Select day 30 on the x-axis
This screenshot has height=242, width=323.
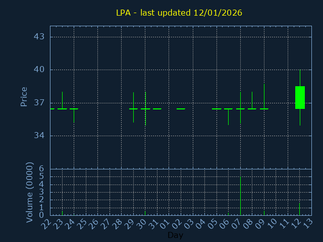pyautogui.click(x=142, y=223)
